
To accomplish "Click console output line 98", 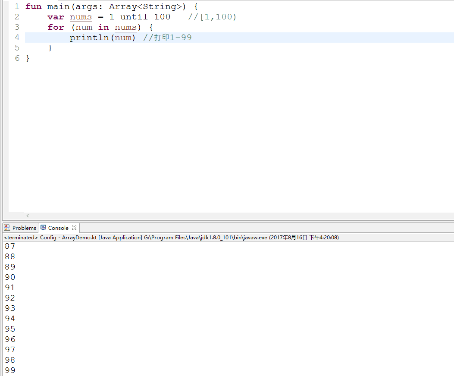I will coord(10,360).
